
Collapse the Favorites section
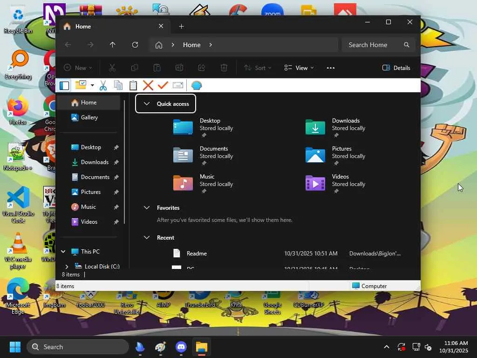147,208
